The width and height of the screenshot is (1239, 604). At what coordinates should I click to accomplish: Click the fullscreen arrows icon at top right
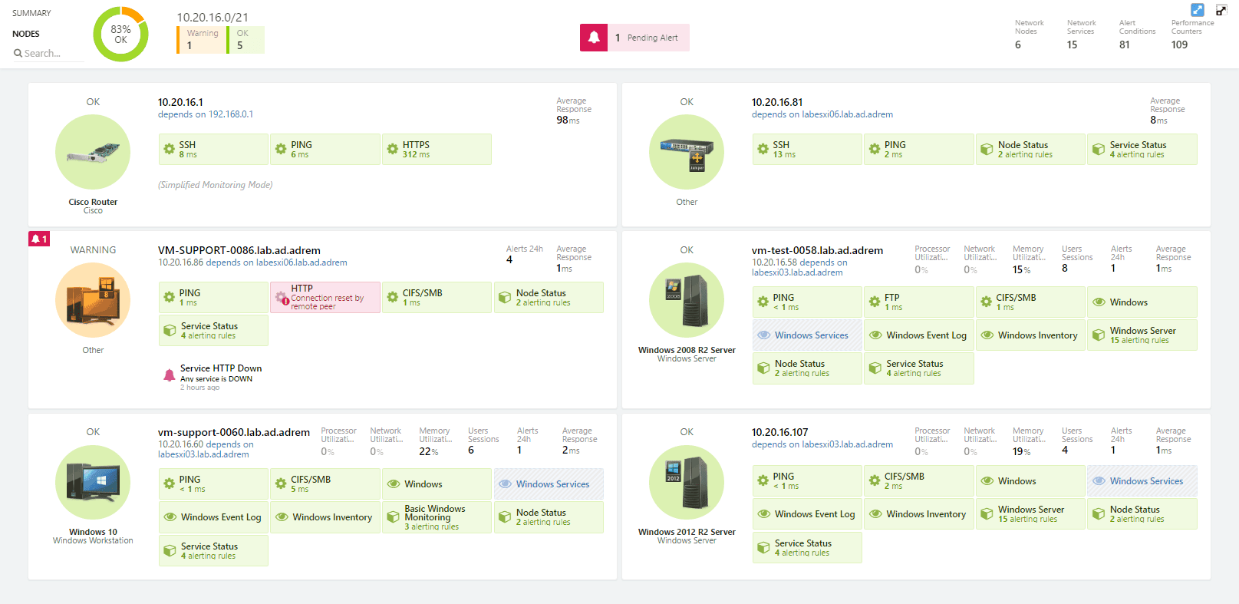coord(1221,10)
